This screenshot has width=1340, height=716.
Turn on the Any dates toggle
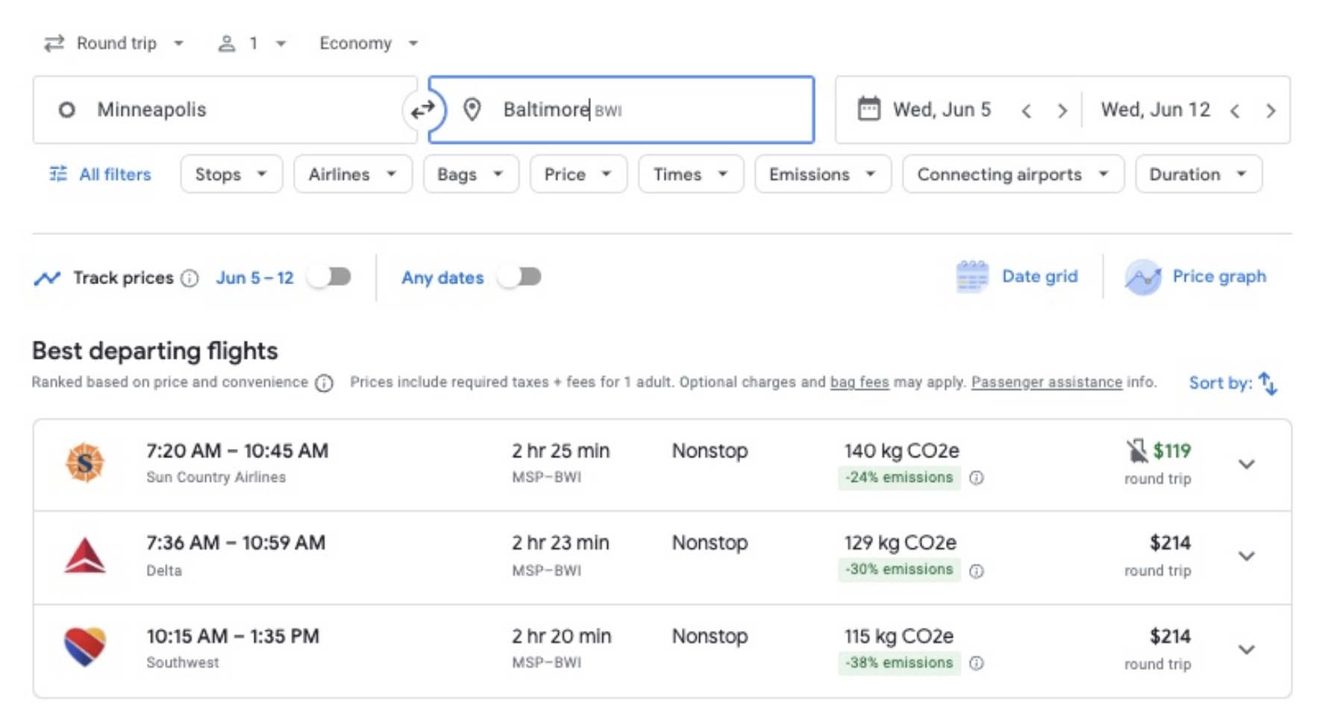520,277
